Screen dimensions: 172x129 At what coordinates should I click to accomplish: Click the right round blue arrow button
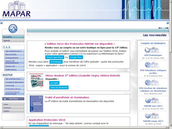pyautogui.click(x=168, y=23)
